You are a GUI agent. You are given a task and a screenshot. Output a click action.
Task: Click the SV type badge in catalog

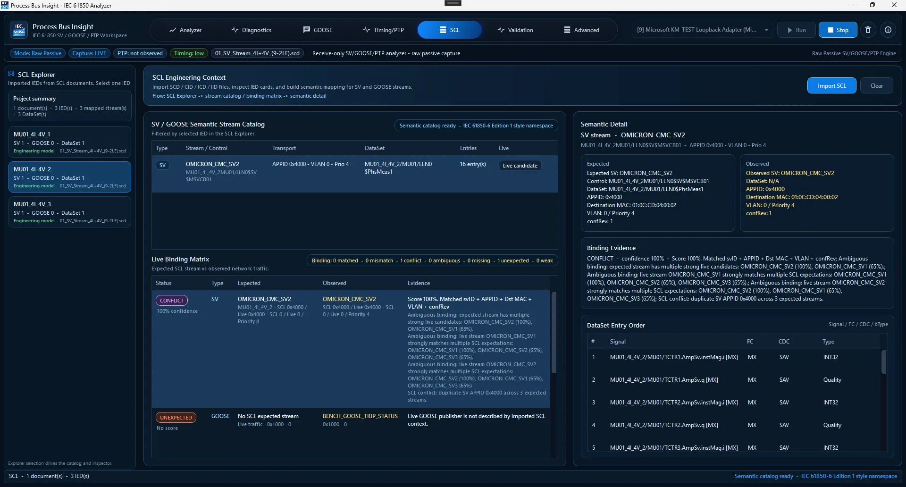point(162,165)
